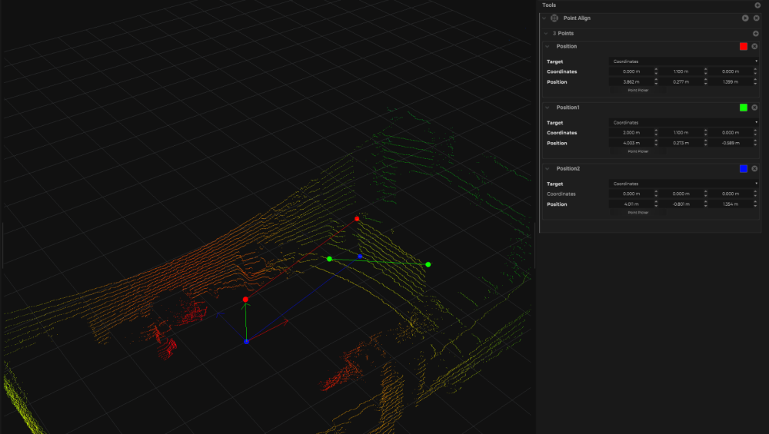Edit the Position1 field showing 4.003 m
This screenshot has width=769, height=434.
point(631,144)
